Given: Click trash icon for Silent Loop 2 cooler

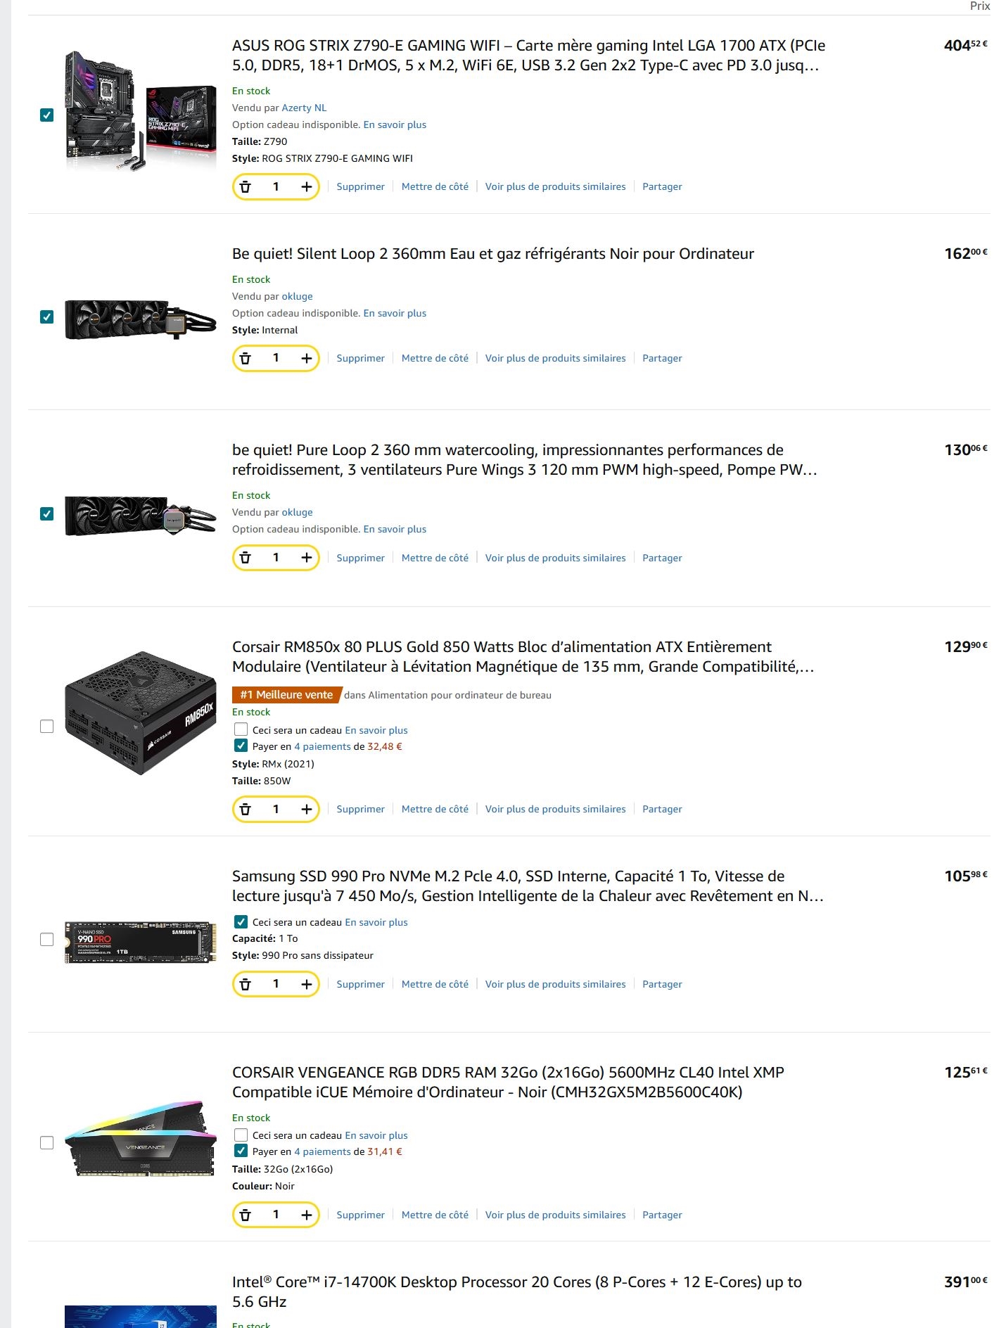Looking at the screenshot, I should (246, 359).
